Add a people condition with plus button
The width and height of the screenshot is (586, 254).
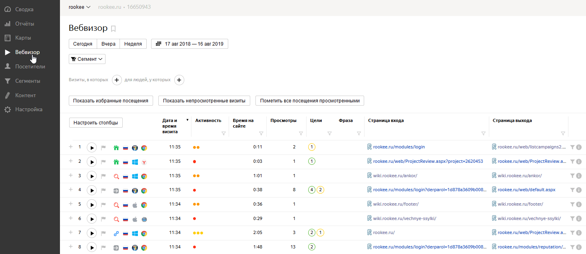(179, 80)
